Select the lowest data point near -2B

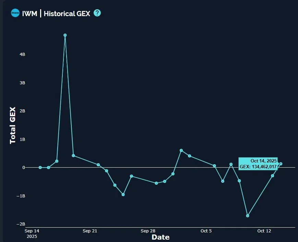click(x=248, y=216)
